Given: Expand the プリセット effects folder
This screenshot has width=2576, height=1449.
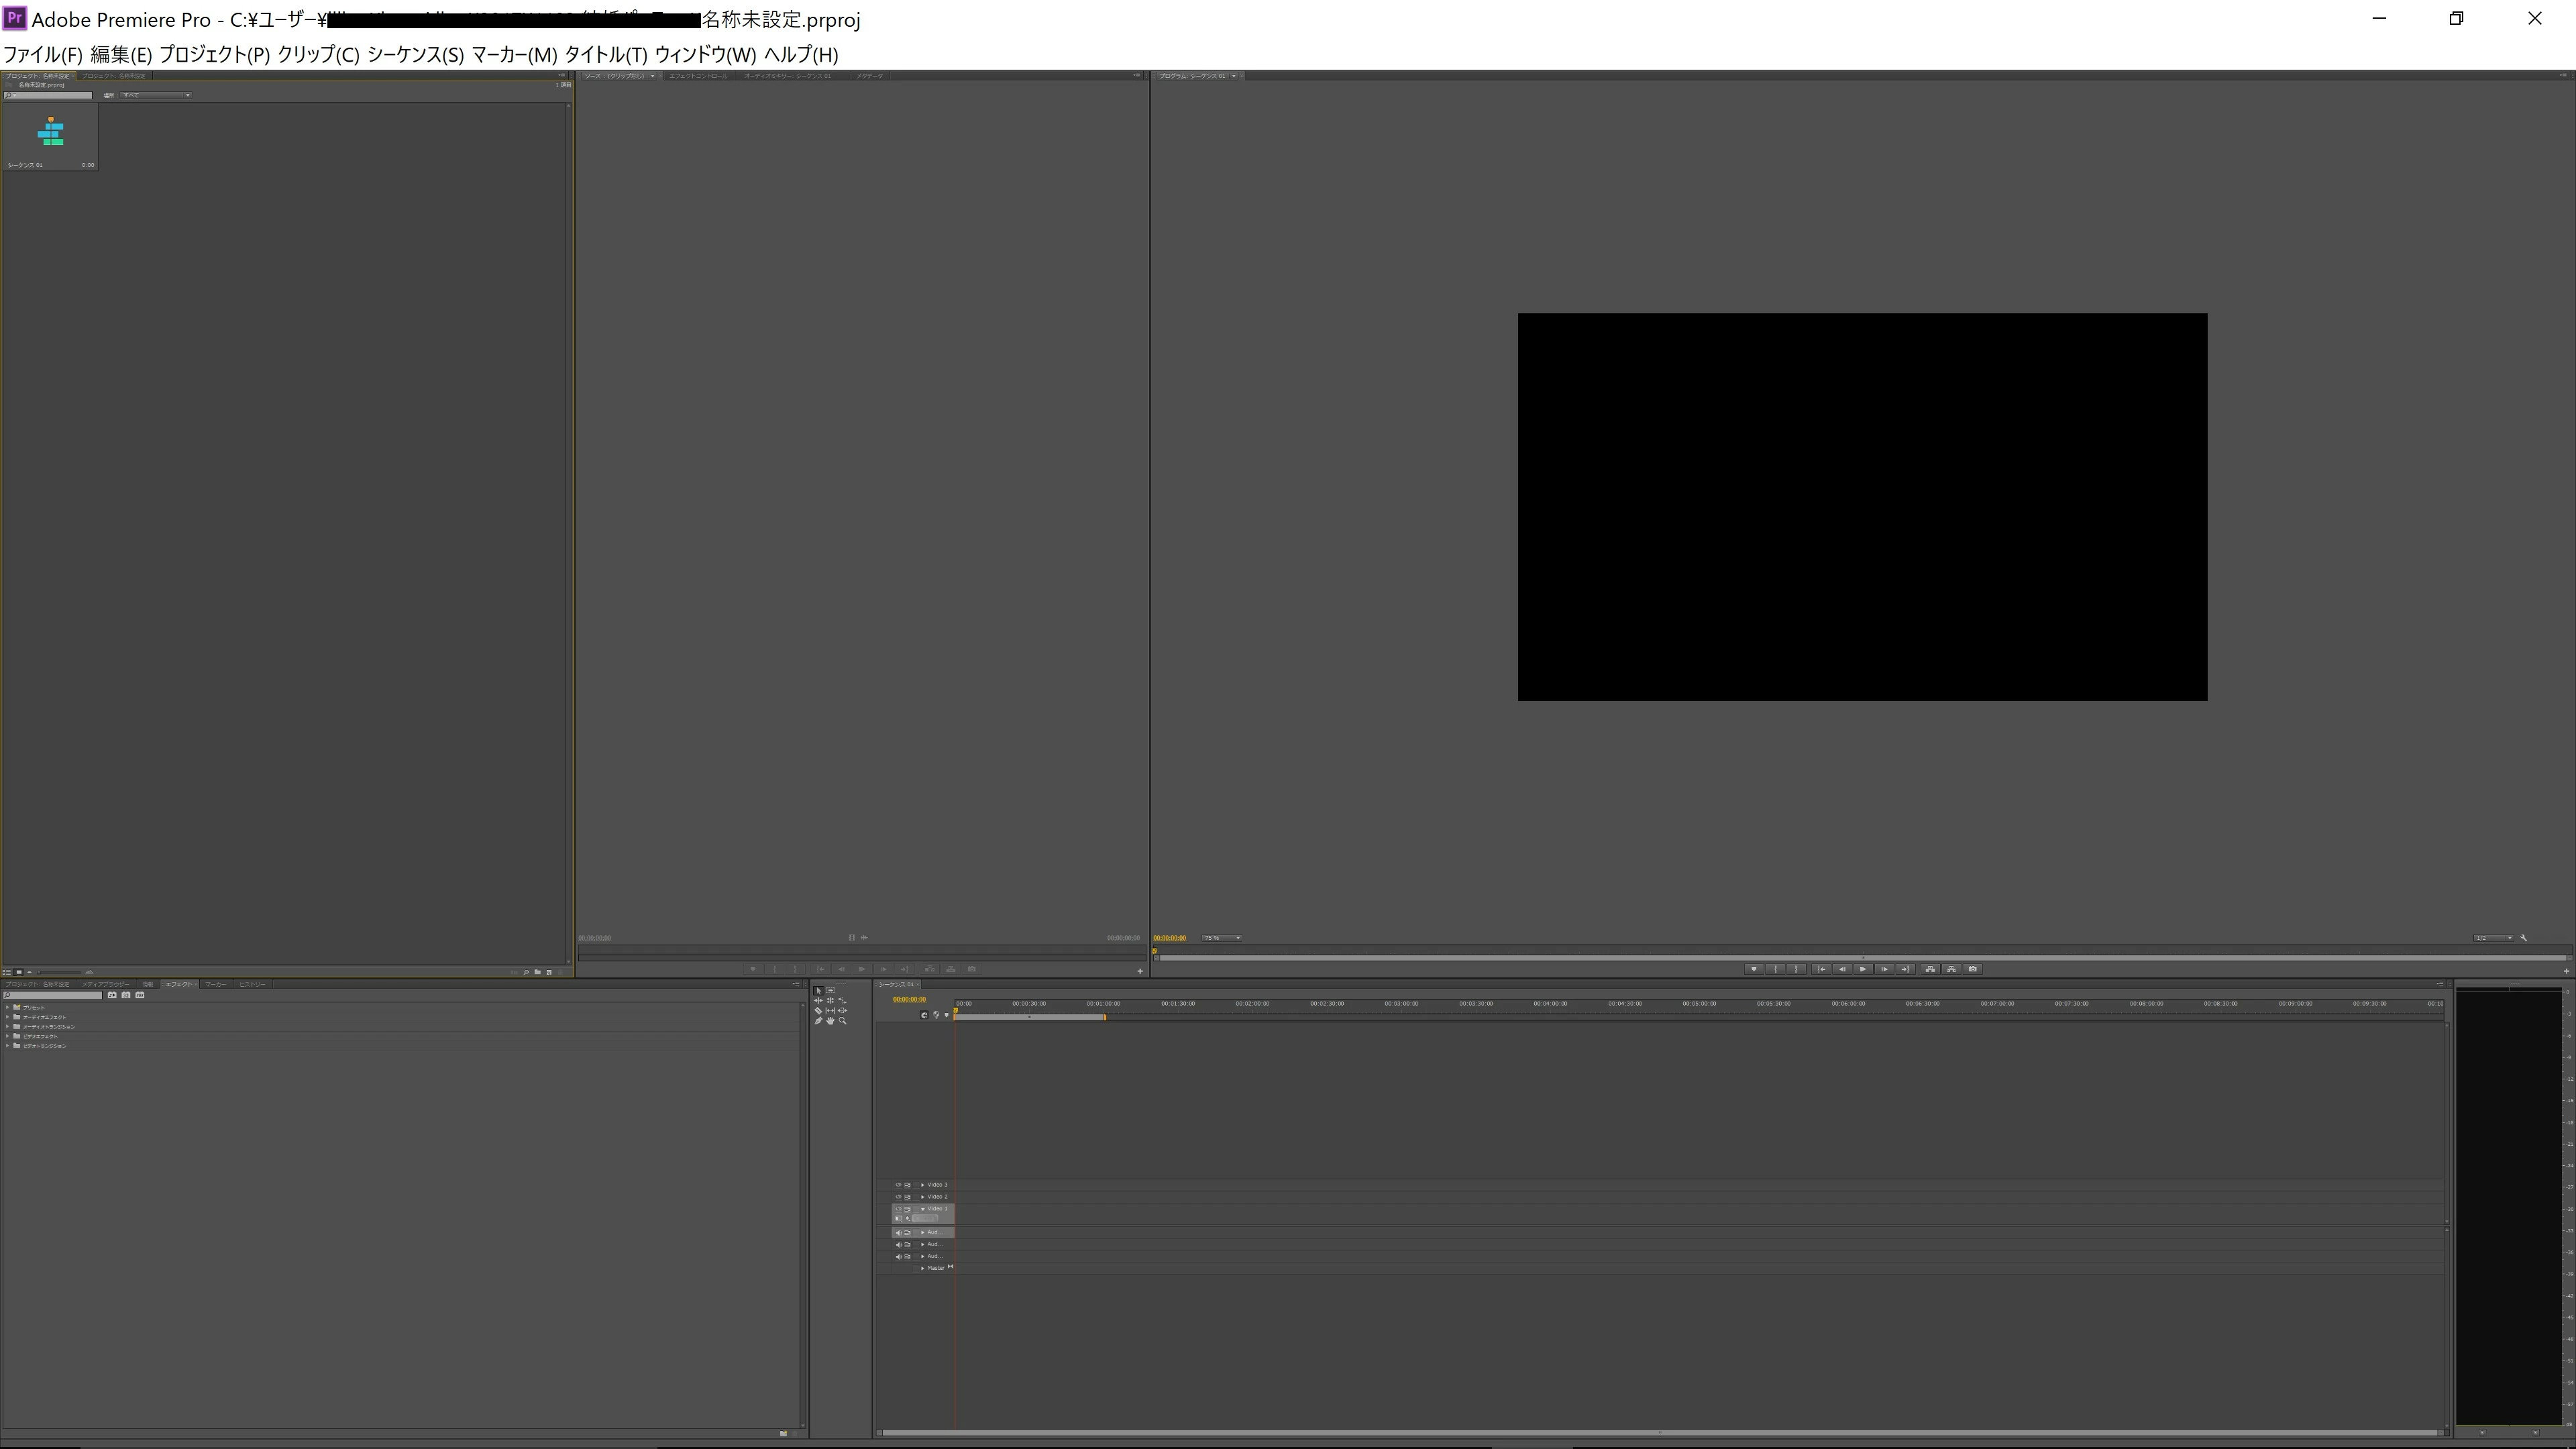Looking at the screenshot, I should pos(8,1007).
